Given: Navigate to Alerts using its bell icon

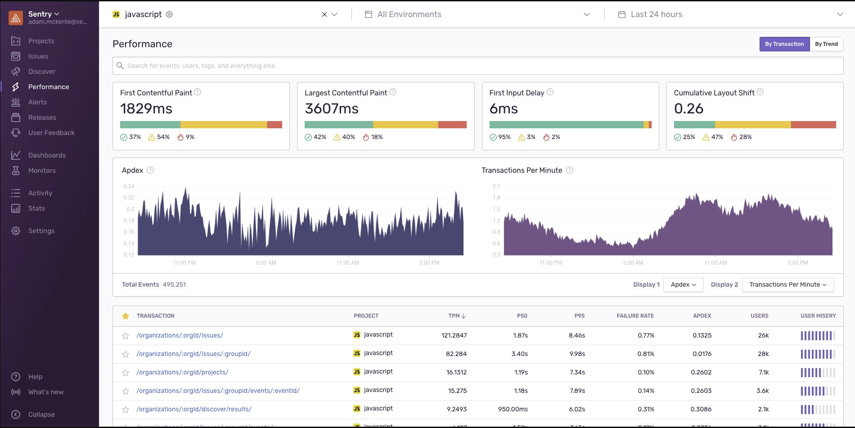Looking at the screenshot, I should pyautogui.click(x=16, y=102).
